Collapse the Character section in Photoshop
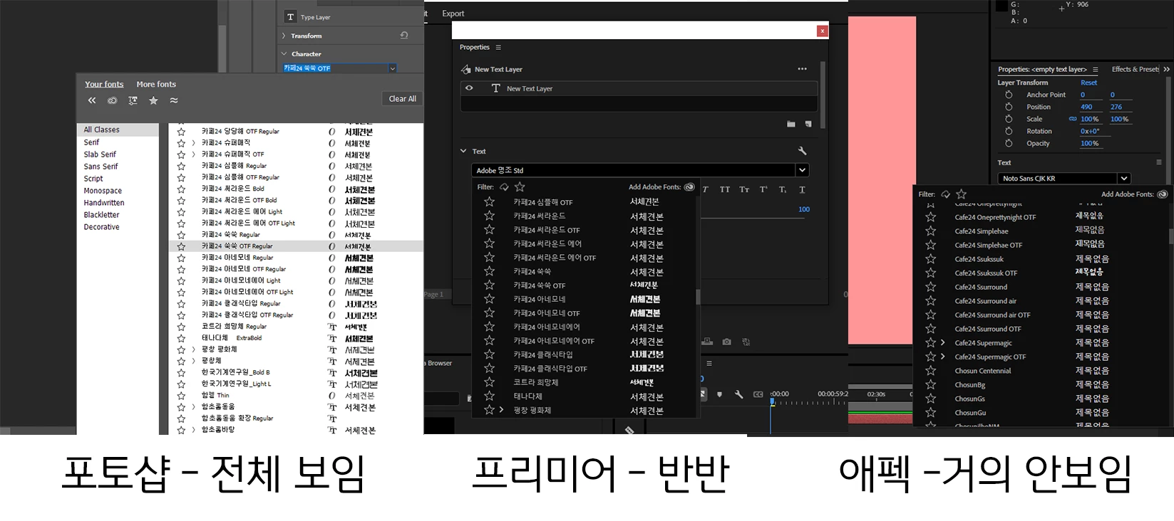Image resolution: width=1174 pixels, height=521 pixels. (x=284, y=54)
